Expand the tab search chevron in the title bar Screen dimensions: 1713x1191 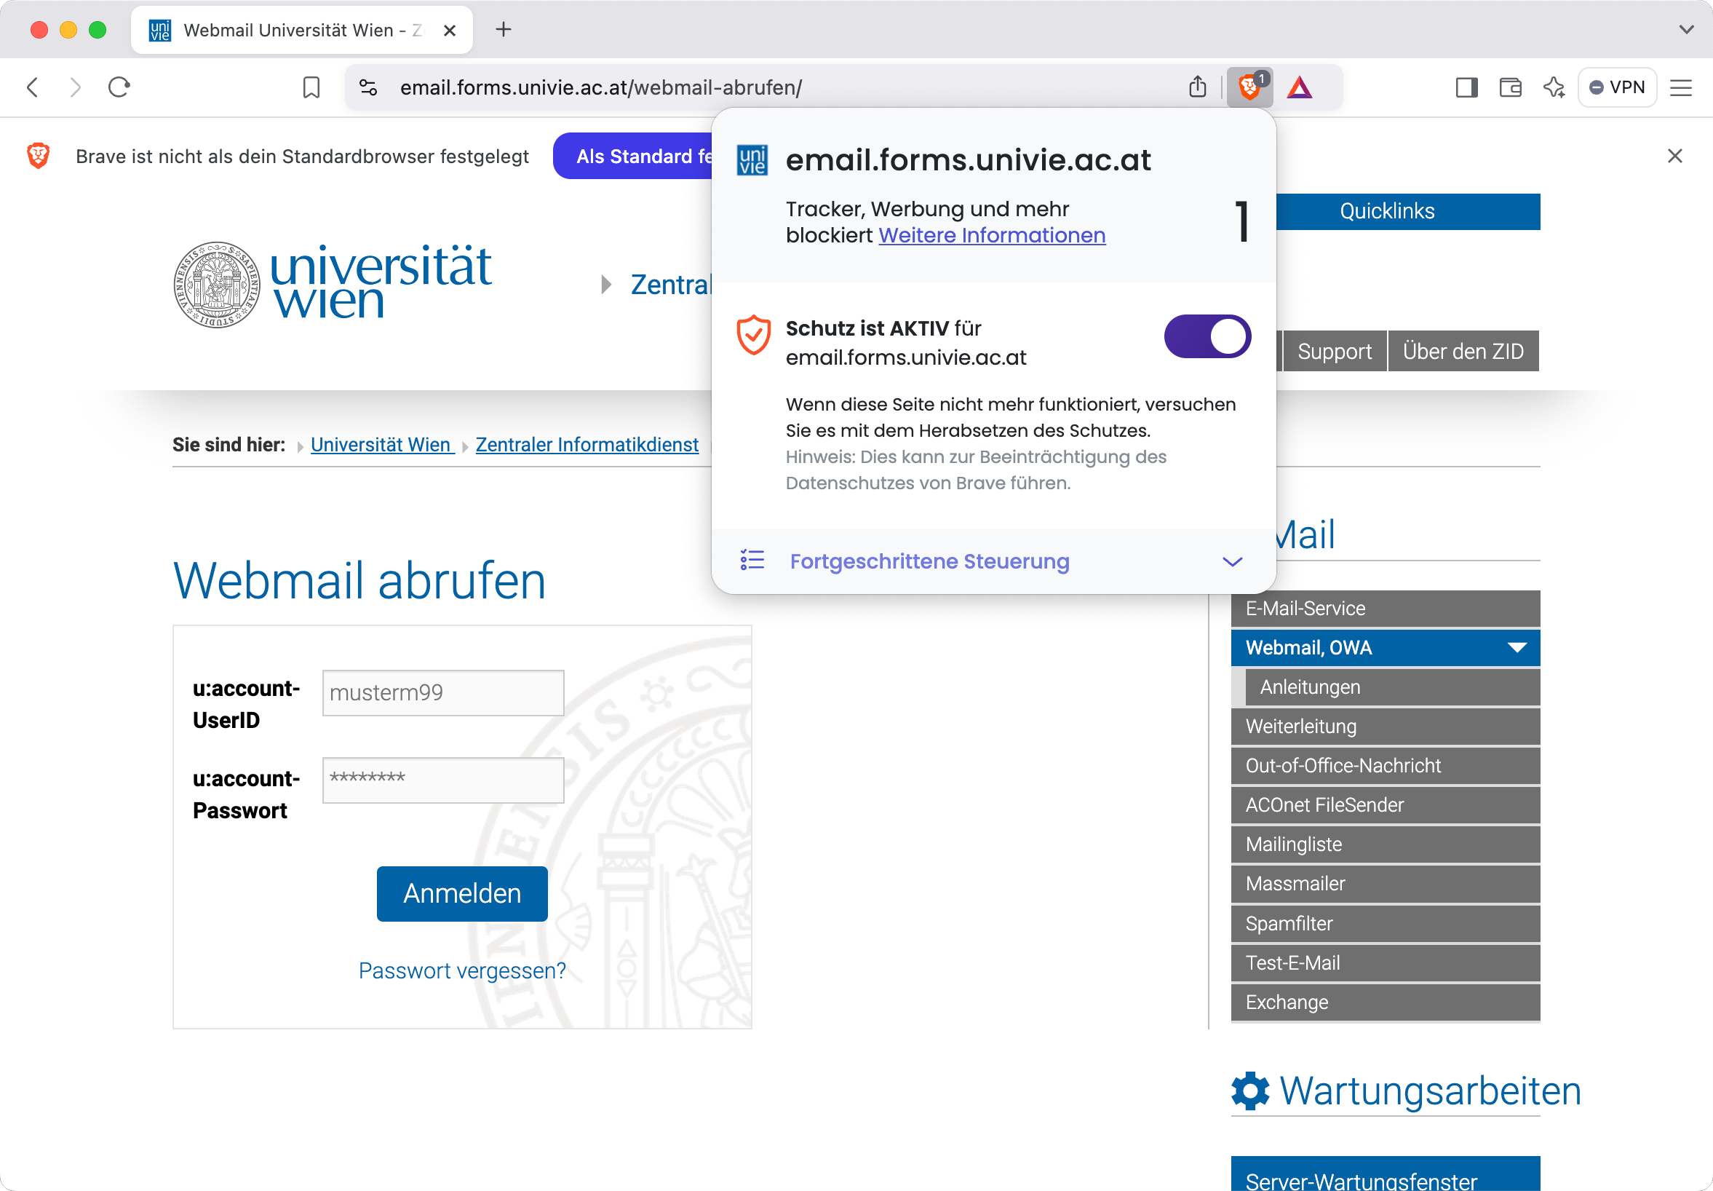point(1686,30)
